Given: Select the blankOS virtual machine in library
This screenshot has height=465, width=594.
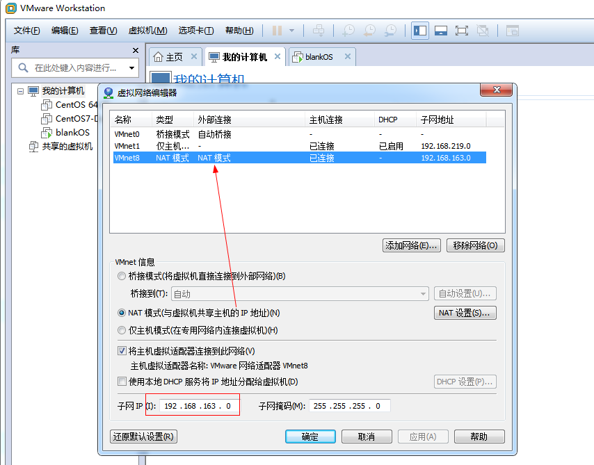Looking at the screenshot, I should pos(65,133).
